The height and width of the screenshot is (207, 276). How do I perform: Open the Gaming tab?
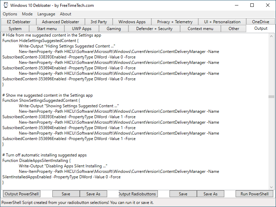coord(114,29)
